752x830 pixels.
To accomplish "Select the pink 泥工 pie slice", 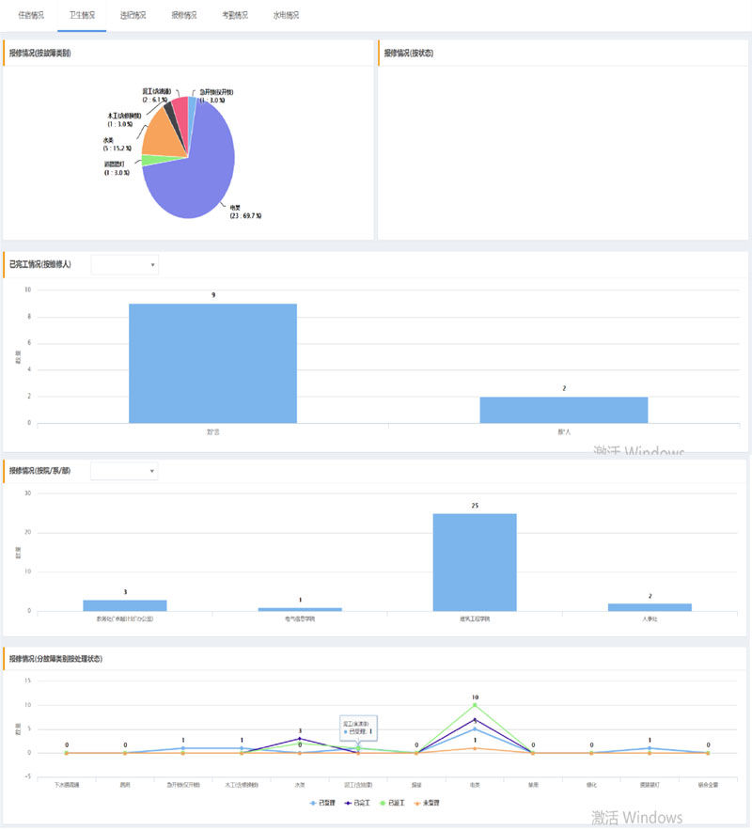I will (180, 111).
